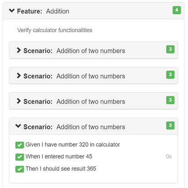Collapse the Feature Addition chevron
The height and width of the screenshot is (188, 188).
(12, 11)
